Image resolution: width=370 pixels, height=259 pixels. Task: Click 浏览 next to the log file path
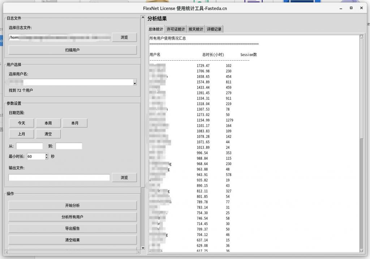(124, 37)
